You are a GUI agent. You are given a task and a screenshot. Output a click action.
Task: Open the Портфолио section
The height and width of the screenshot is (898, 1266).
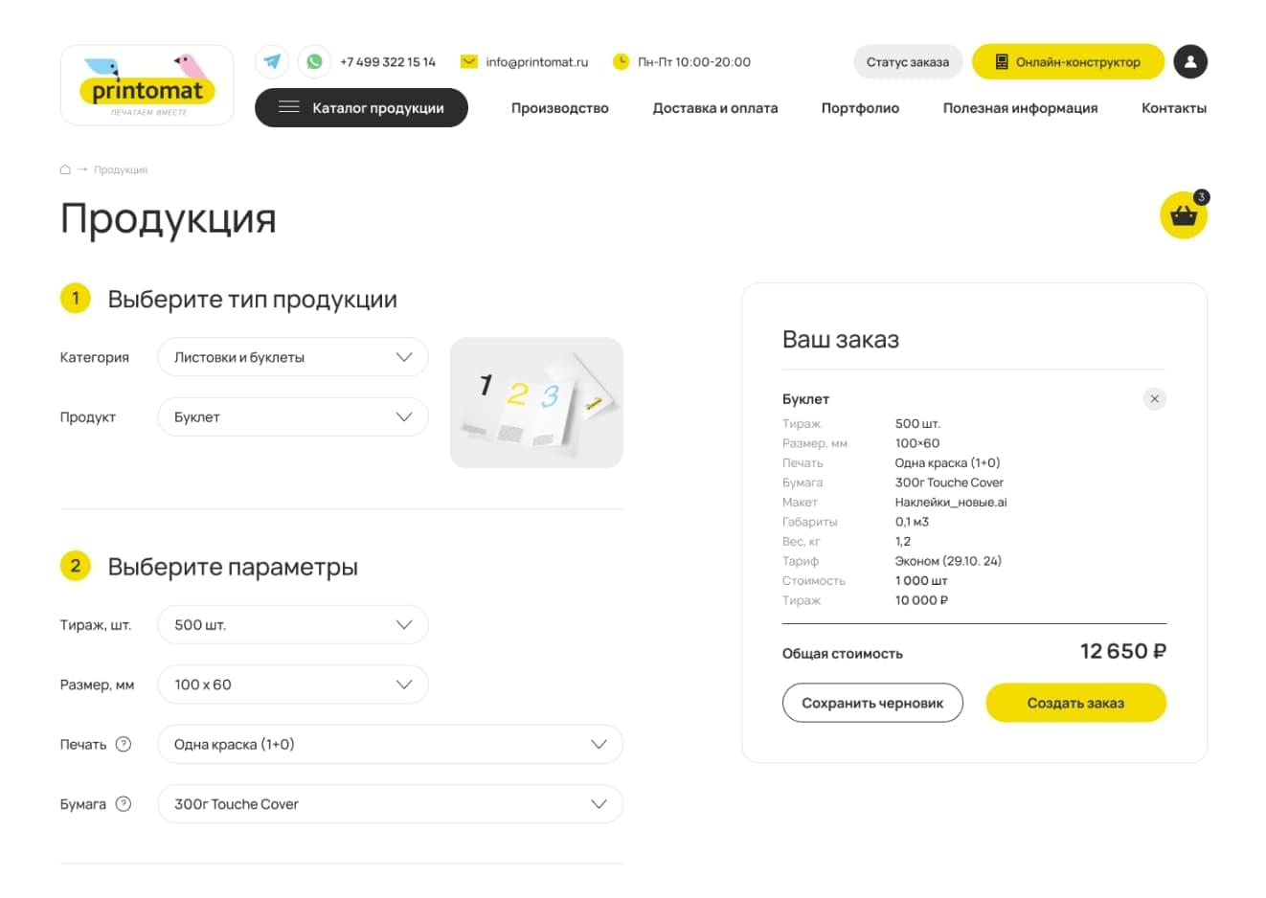[859, 107]
